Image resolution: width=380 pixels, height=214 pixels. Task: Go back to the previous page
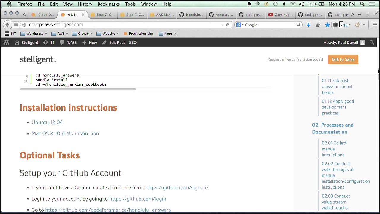click(x=7, y=25)
